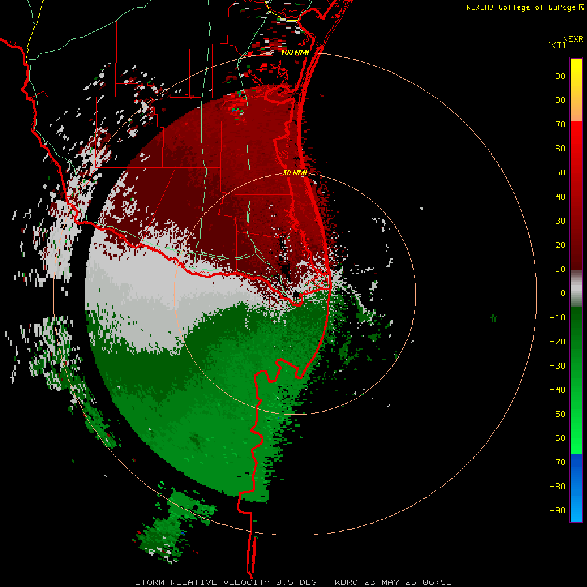Click the -70 value on velocity scale
This screenshot has width=587, height=587.
coord(558,462)
